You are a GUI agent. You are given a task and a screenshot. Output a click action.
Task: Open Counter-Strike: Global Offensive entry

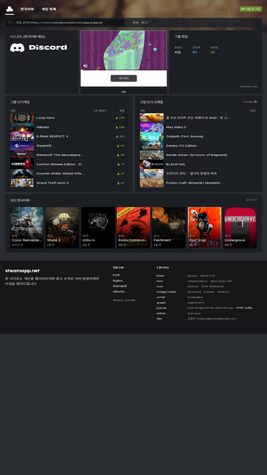click(x=68, y=174)
